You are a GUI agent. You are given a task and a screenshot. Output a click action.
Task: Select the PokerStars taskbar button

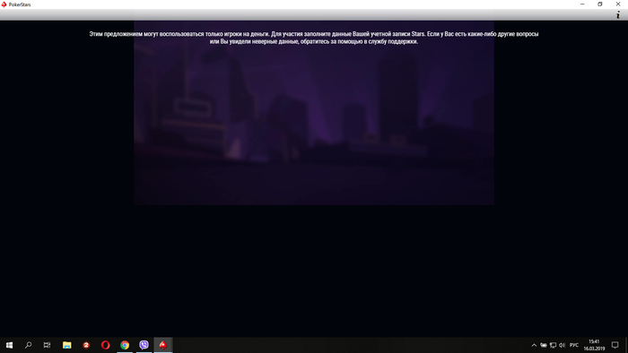coord(163,345)
